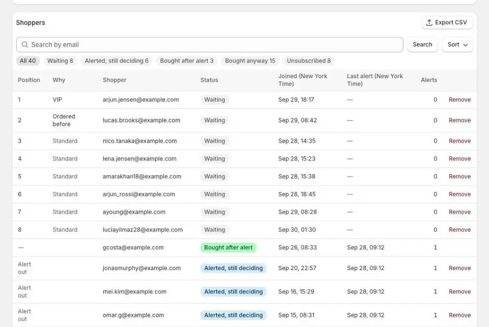The width and height of the screenshot is (489, 327).
Task: Click Remove beside amarakhan18@example.com
Action: 459,176
